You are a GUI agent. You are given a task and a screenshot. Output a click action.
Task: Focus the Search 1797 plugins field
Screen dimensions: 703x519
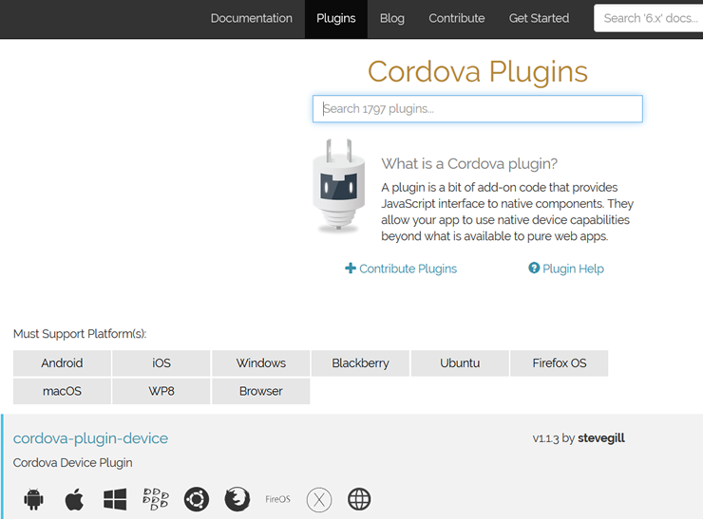478,109
